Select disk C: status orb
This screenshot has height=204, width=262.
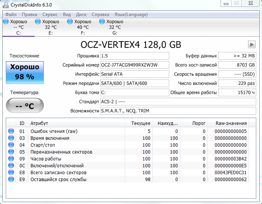[x=6, y=21]
